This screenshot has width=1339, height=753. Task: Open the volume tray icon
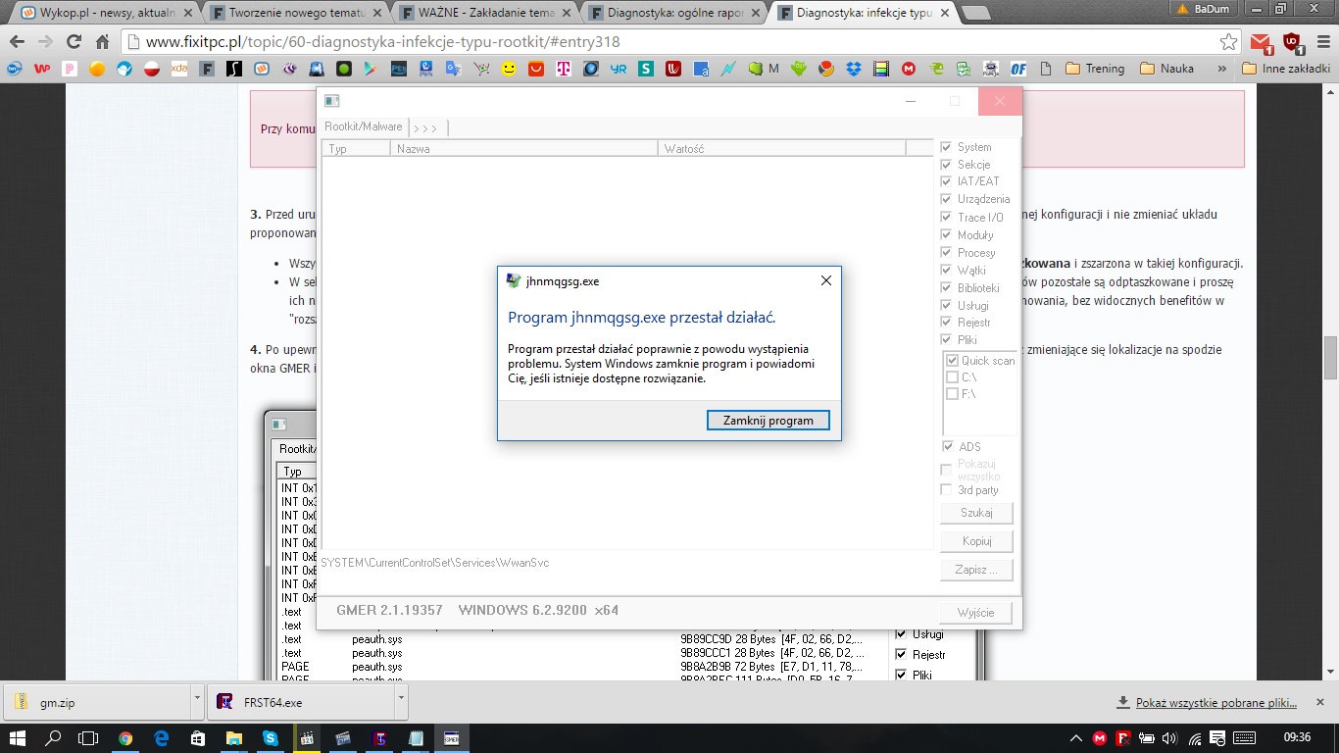click(1168, 737)
